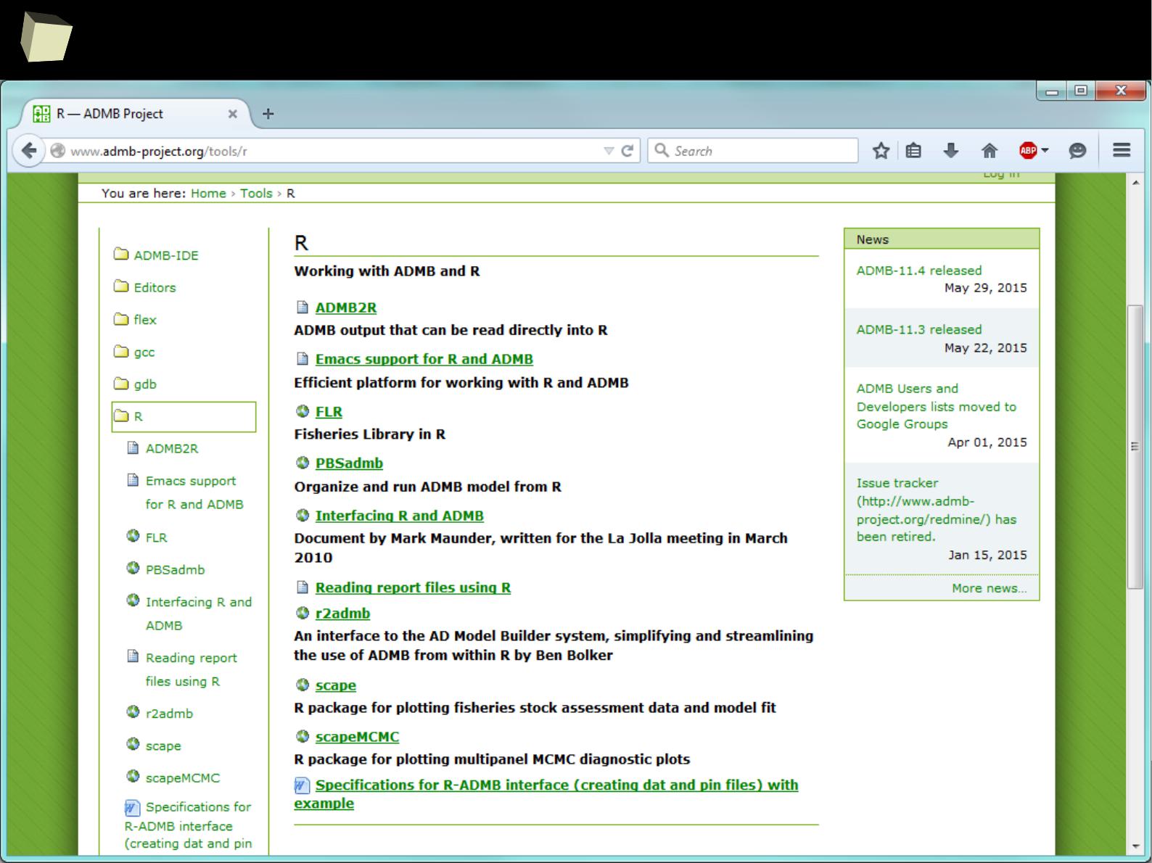Click the Word document icon beside Specifications link

tap(302, 785)
